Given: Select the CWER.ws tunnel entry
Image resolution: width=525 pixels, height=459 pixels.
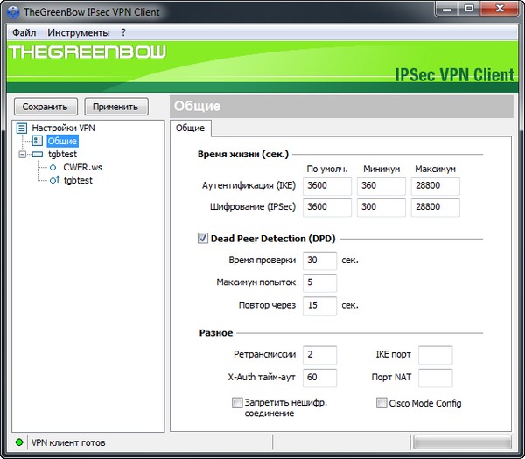Looking at the screenshot, I should [x=83, y=167].
